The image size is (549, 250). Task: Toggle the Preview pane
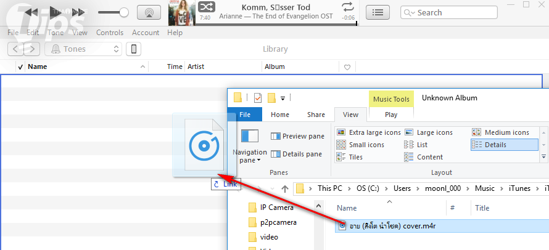coord(297,136)
